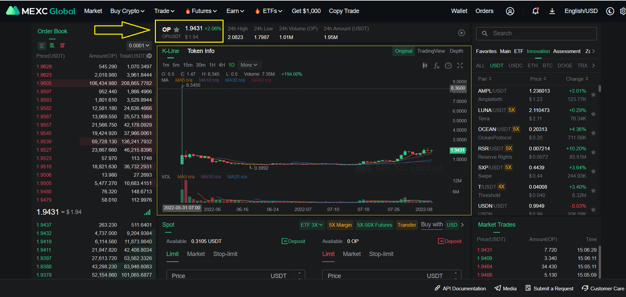Click the chart settings dial icon
Image resolution: width=626 pixels, height=297 pixels.
coord(448,65)
